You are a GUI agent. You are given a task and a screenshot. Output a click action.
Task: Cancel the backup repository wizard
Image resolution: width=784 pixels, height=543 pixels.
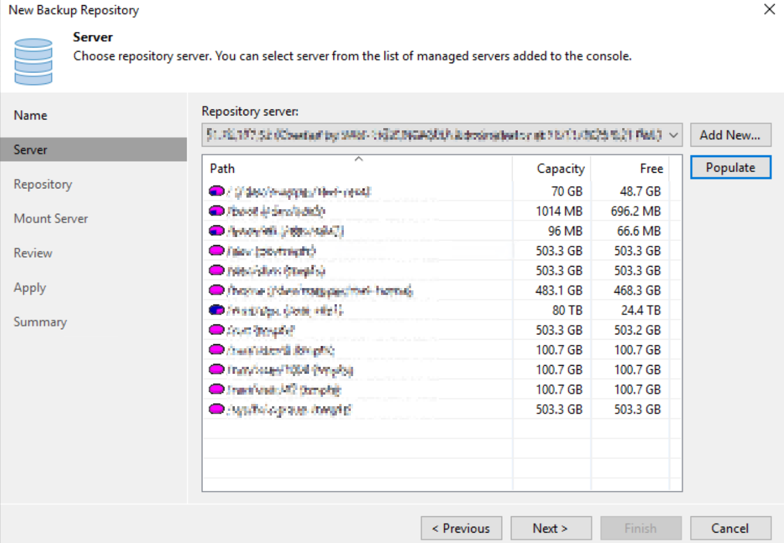point(730,528)
